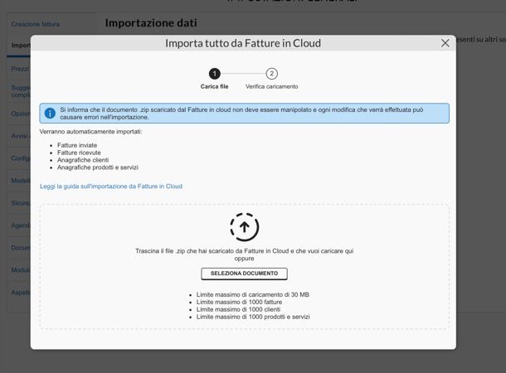Close the Importa tutto da Fatture in Cloud dialog
This screenshot has height=373, width=506.
pos(445,43)
